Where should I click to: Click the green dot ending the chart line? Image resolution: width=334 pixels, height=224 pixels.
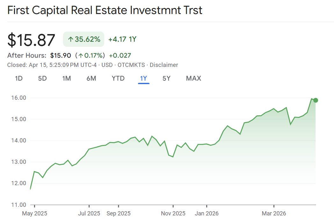316,100
